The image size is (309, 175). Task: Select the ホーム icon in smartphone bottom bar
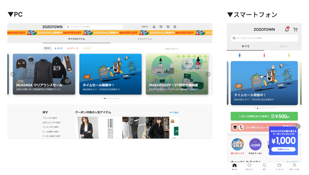click(x=234, y=166)
